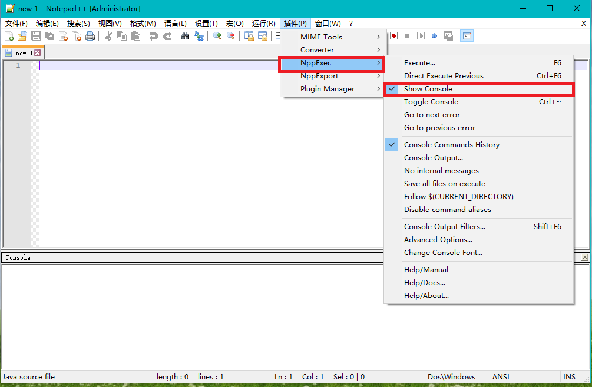Open the ? help menu

[x=351, y=24]
